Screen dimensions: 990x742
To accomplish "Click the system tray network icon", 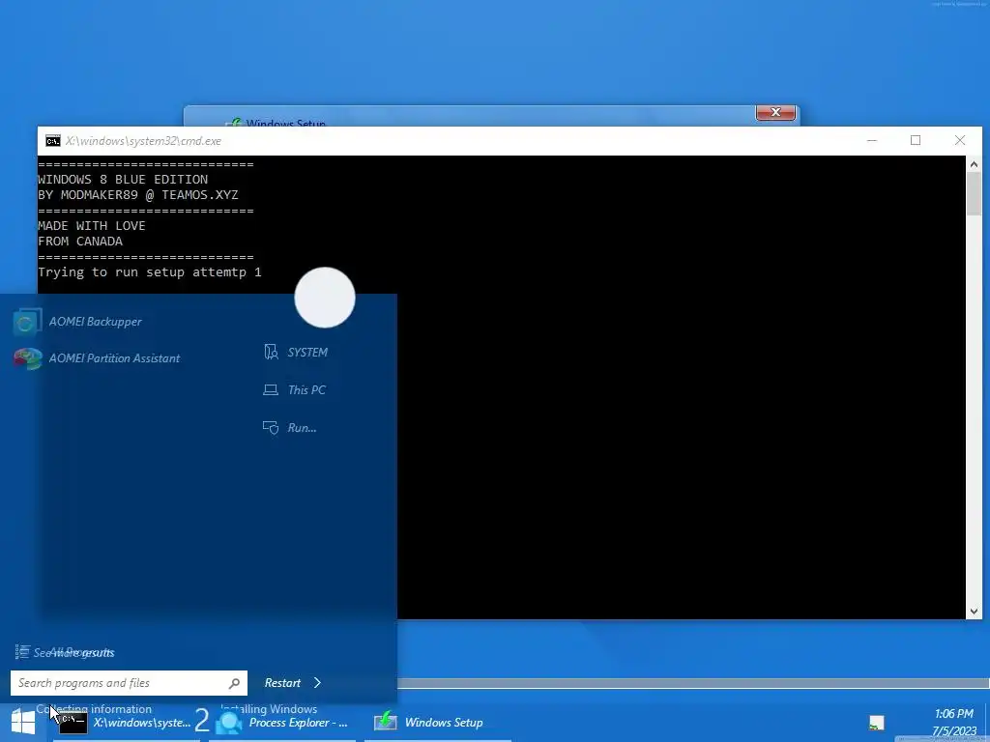I will (876, 723).
